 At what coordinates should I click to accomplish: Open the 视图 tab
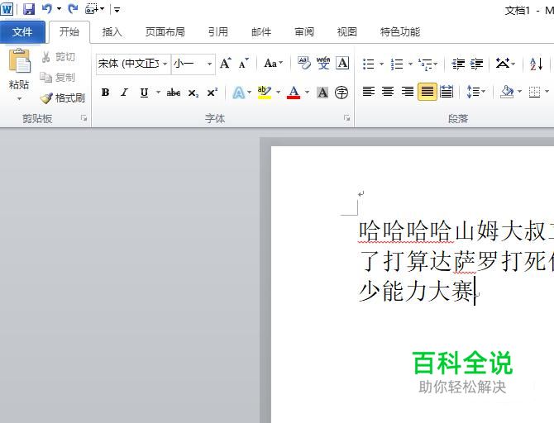click(347, 32)
